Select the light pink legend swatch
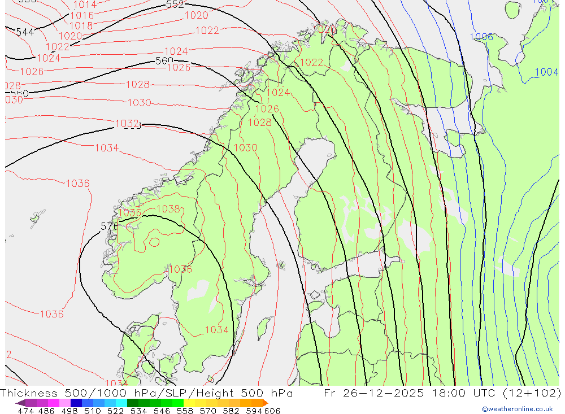The height and width of the screenshot is (414, 565). point(65,403)
